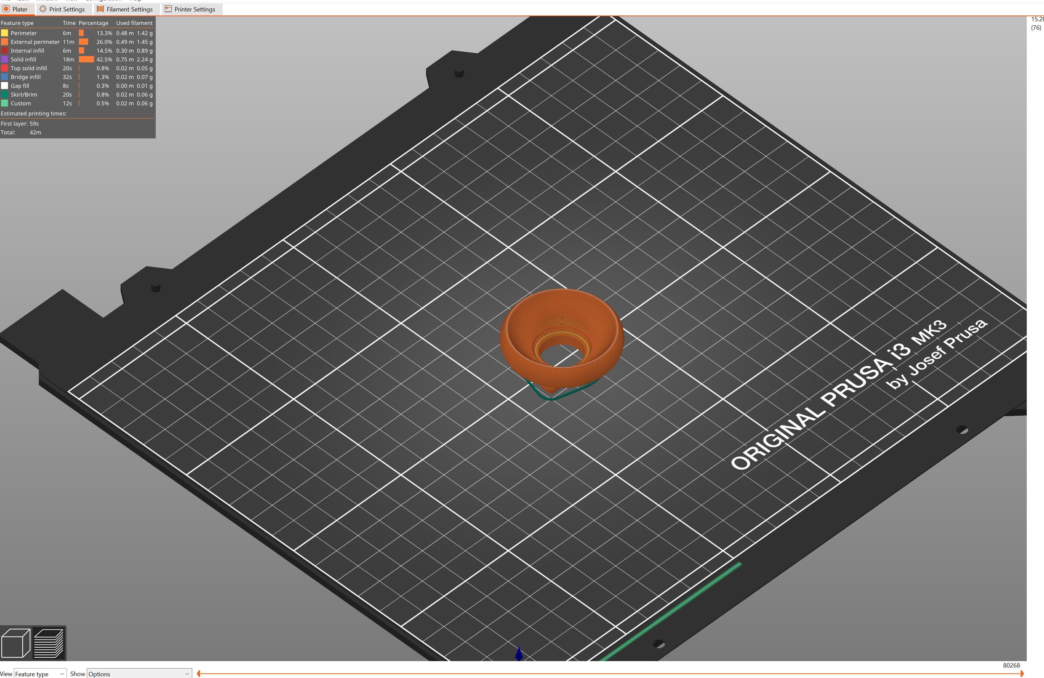The height and width of the screenshot is (678, 1044).
Task: Toggle Top solid infill red swatch
Action: [x=4, y=68]
